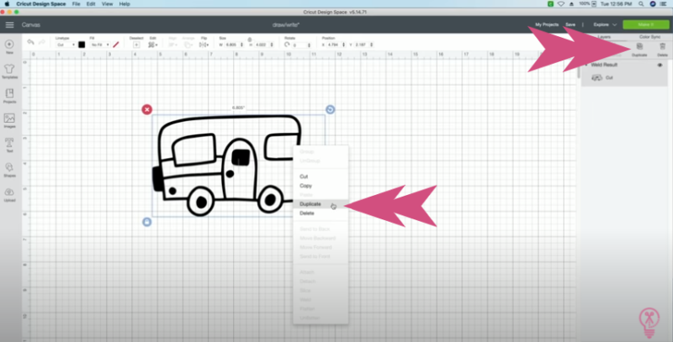Image resolution: width=673 pixels, height=342 pixels.
Task: Click the black linetype color swatch
Action: pos(82,45)
